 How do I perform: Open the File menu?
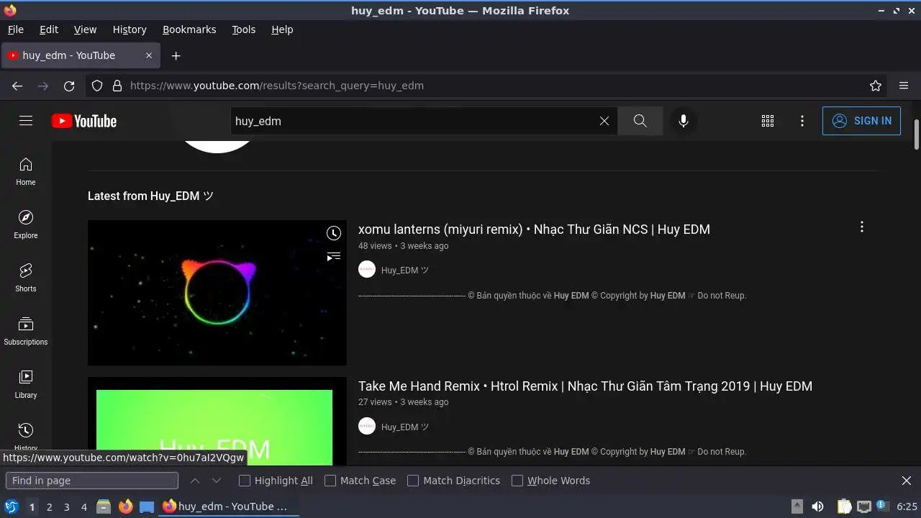16,29
